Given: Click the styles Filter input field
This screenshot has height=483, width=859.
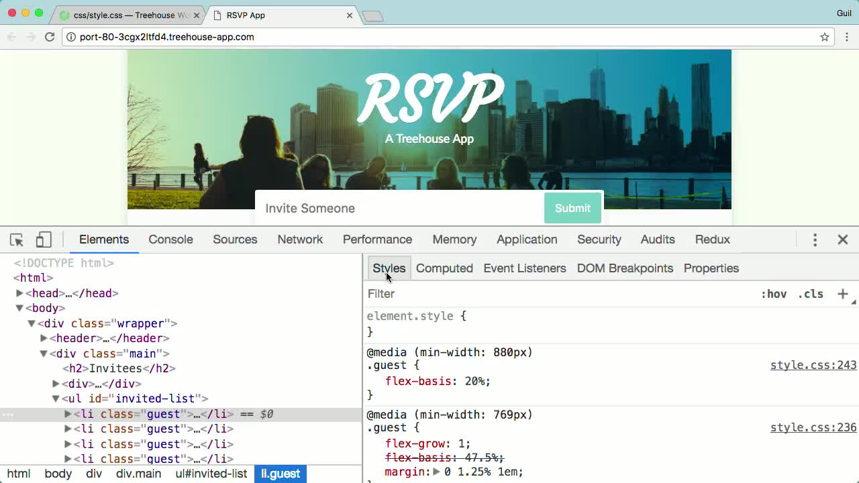Looking at the screenshot, I should click(x=470, y=294).
